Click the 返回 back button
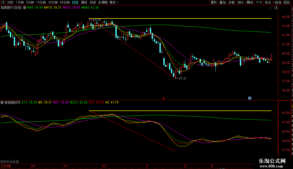 point(287,2)
